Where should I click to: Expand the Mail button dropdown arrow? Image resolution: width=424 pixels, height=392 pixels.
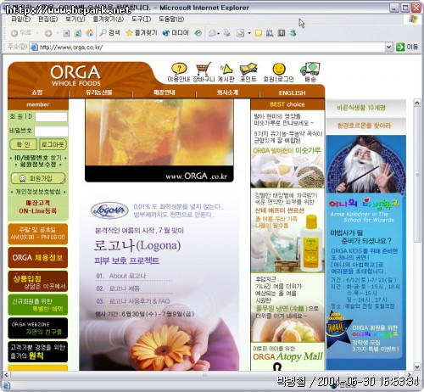point(219,33)
